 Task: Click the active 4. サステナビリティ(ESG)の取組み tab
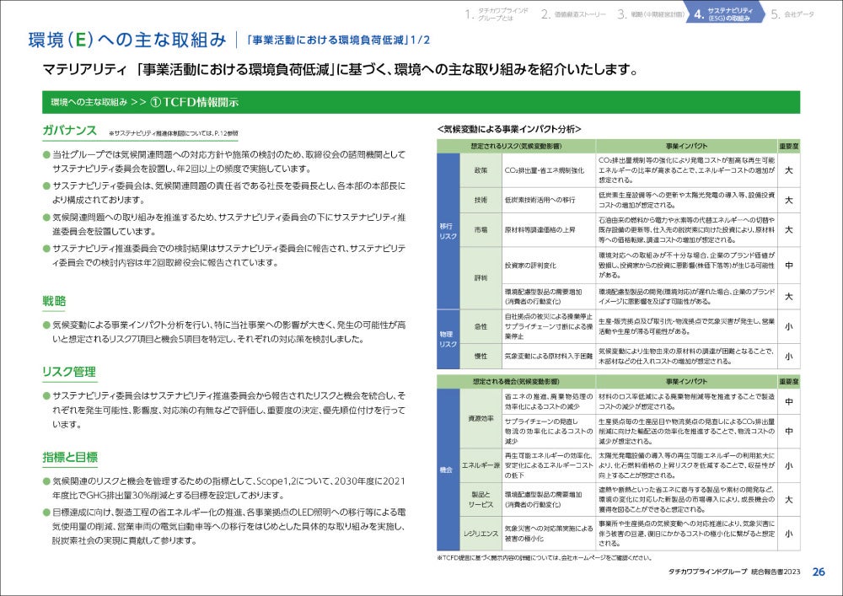coord(723,14)
